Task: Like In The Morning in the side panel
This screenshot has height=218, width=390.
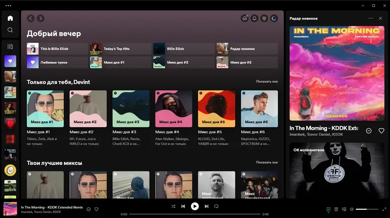Action: point(381,131)
